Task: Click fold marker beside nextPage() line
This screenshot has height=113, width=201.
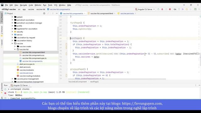Action: 67,38
